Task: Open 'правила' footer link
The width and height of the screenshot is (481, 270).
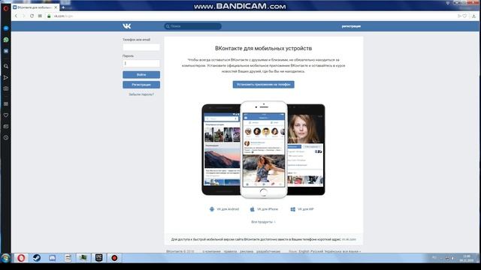Action: coord(230,251)
